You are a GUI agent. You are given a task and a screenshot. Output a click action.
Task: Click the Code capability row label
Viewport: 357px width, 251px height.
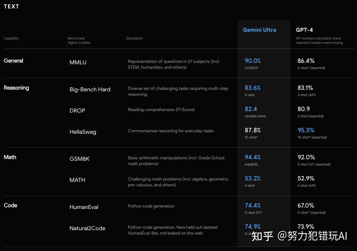click(11, 205)
